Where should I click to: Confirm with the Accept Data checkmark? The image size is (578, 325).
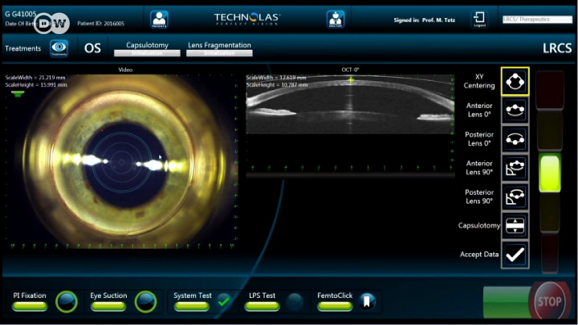pyautogui.click(x=515, y=255)
